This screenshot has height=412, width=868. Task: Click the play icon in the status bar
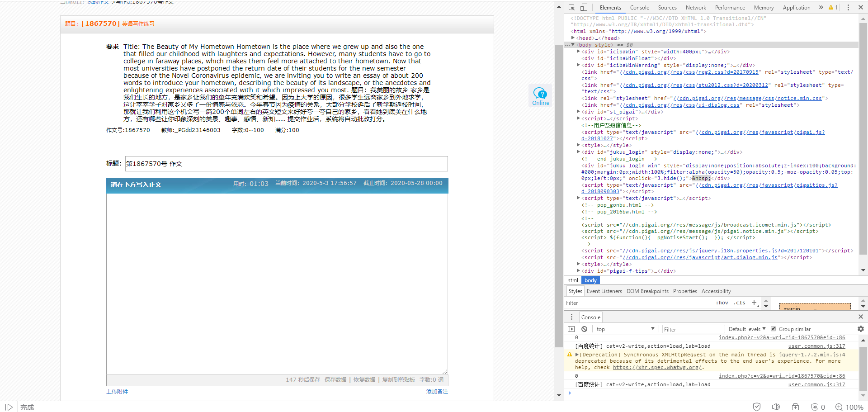(x=9, y=407)
